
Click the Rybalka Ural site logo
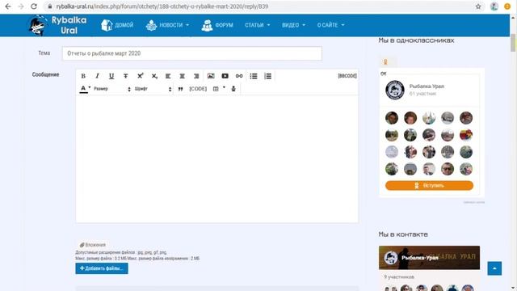coord(57,25)
